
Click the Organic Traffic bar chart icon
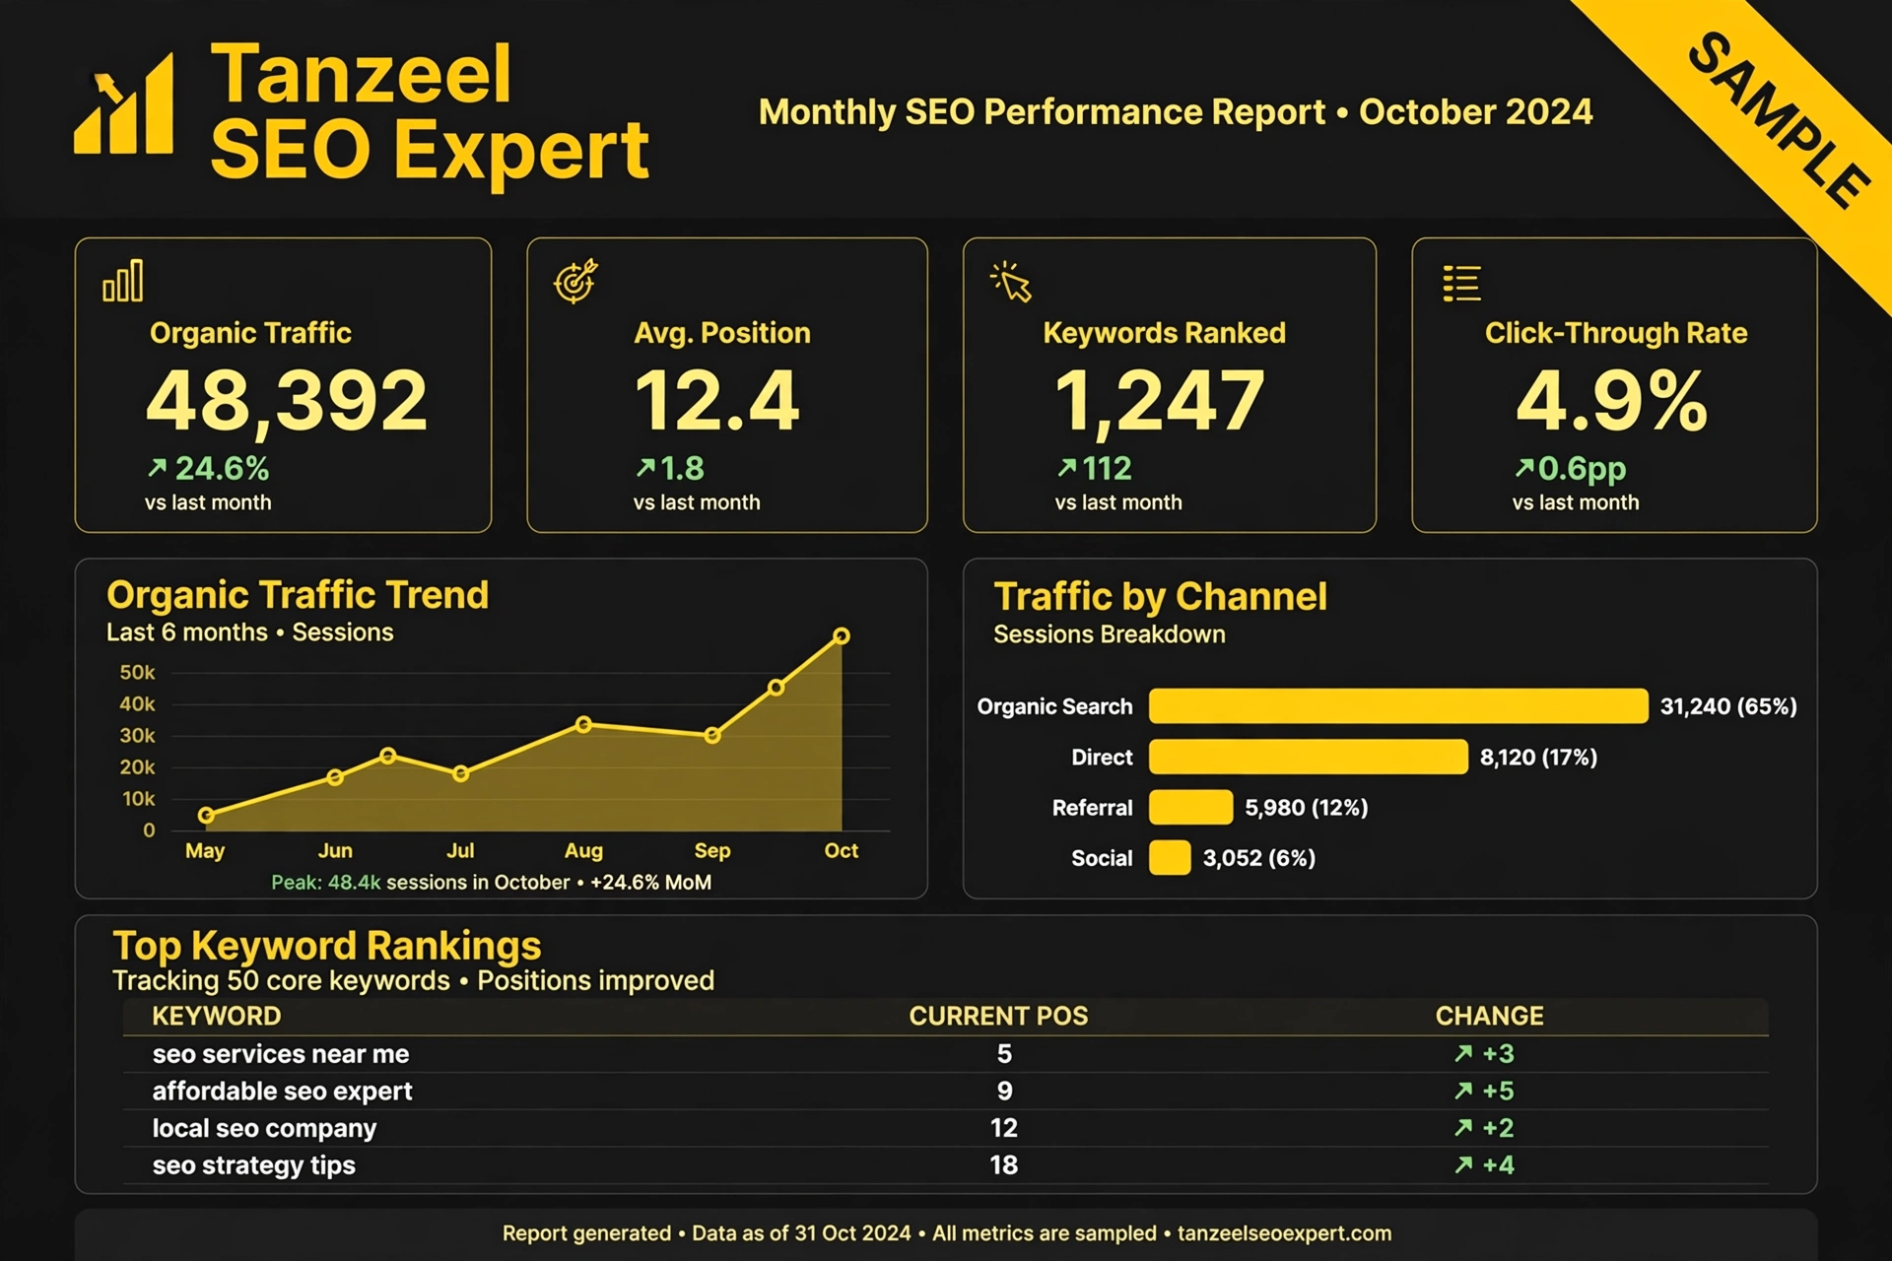point(123,281)
